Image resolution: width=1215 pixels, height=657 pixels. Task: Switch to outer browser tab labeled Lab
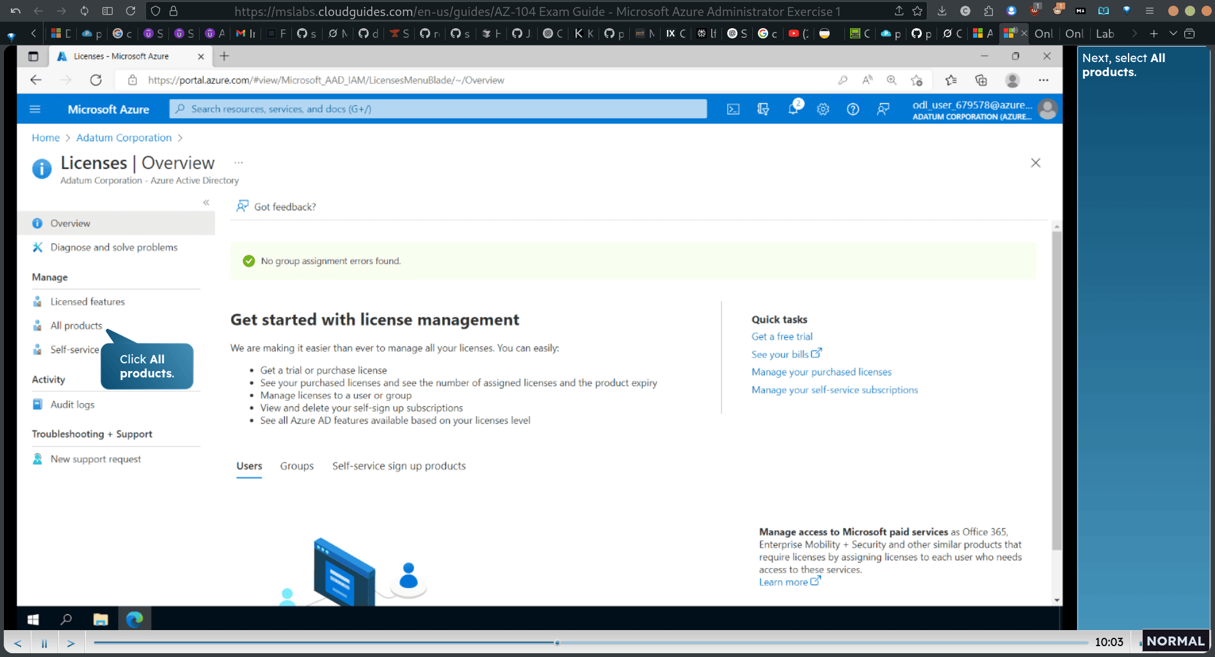click(1105, 34)
